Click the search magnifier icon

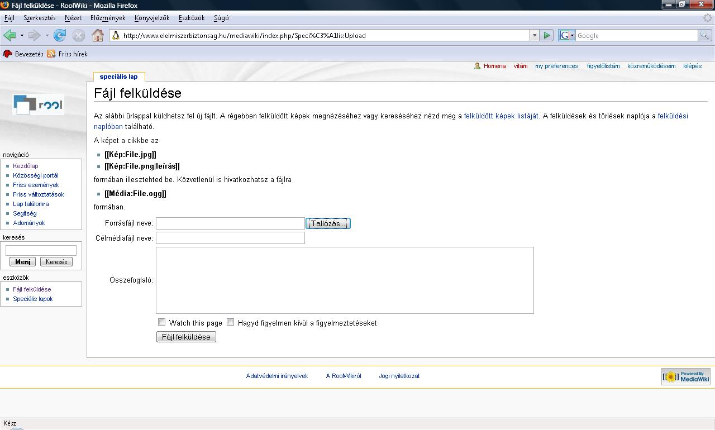pos(705,35)
